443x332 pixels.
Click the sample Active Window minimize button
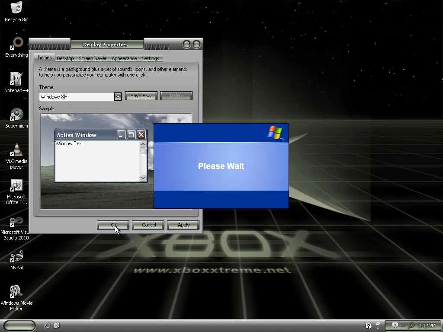(121, 135)
